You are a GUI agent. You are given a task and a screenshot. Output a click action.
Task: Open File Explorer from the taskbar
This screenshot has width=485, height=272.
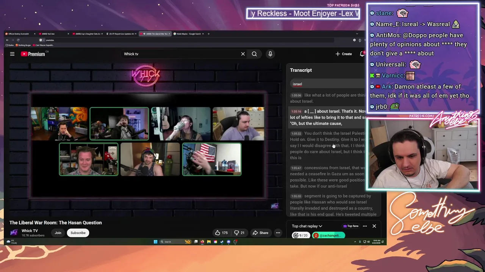pyautogui.click(x=209, y=242)
